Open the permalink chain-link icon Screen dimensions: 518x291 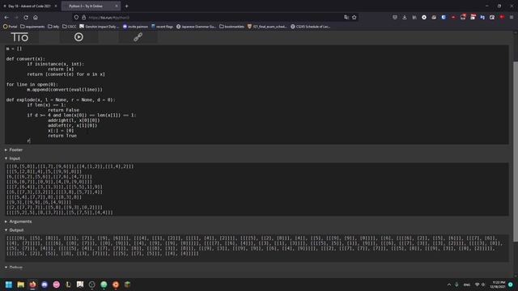click(x=138, y=37)
